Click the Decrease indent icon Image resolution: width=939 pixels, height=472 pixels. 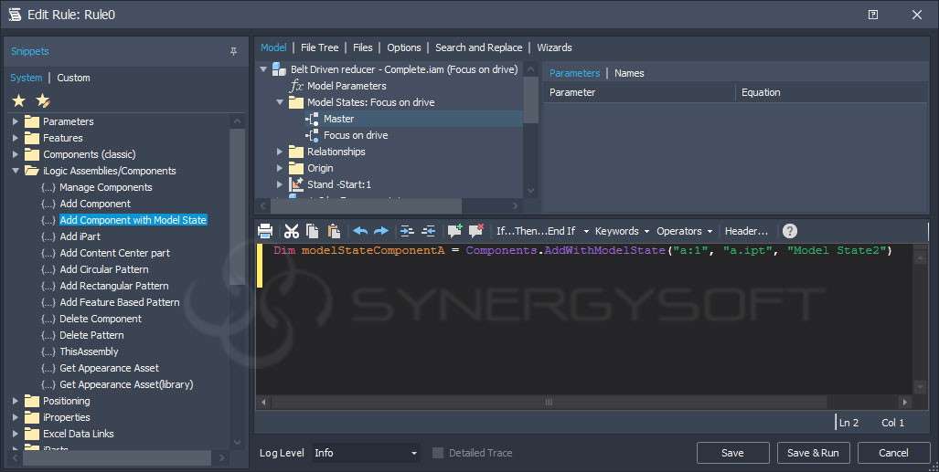click(428, 231)
